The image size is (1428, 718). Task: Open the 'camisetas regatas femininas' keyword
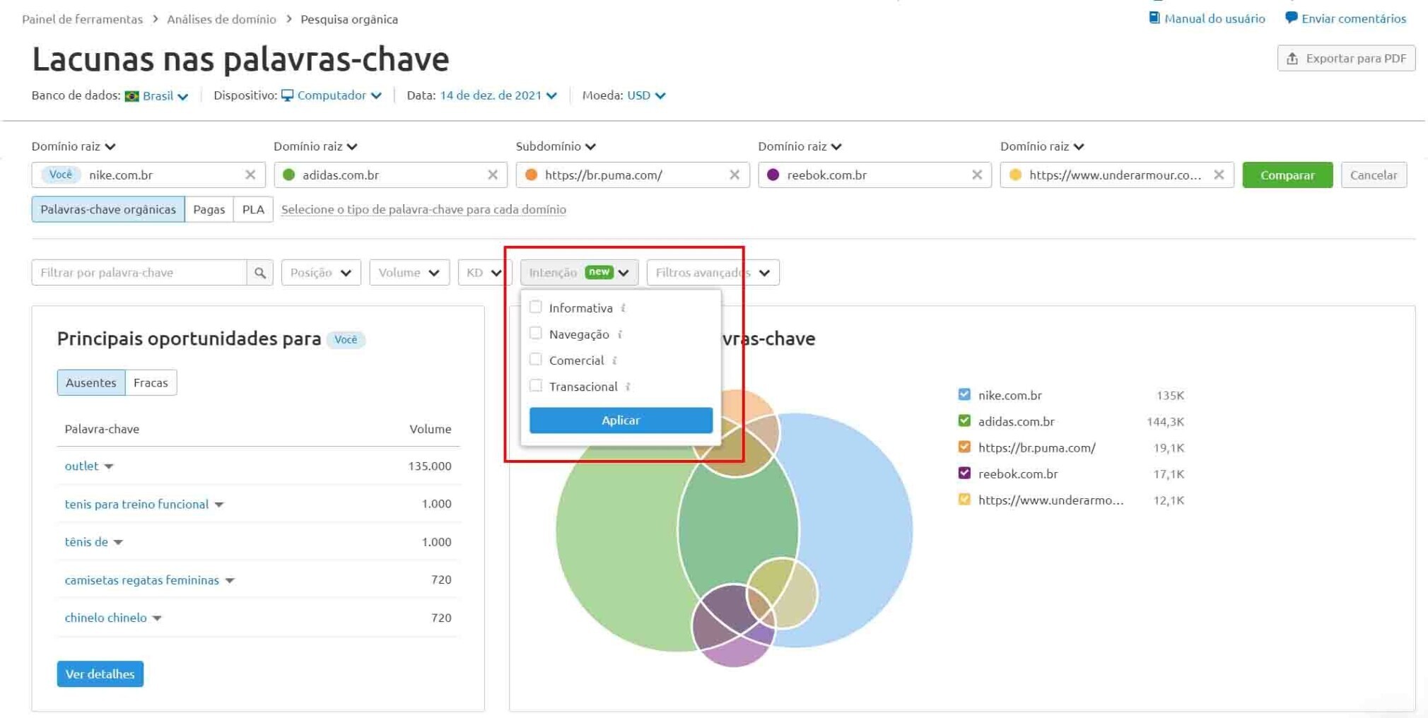tap(142, 580)
